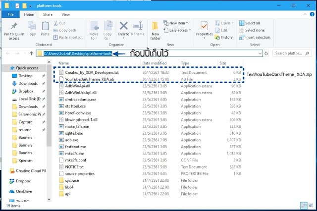317x211 pixels.
Task: Sort by the Type column header
Action: coord(185,63)
